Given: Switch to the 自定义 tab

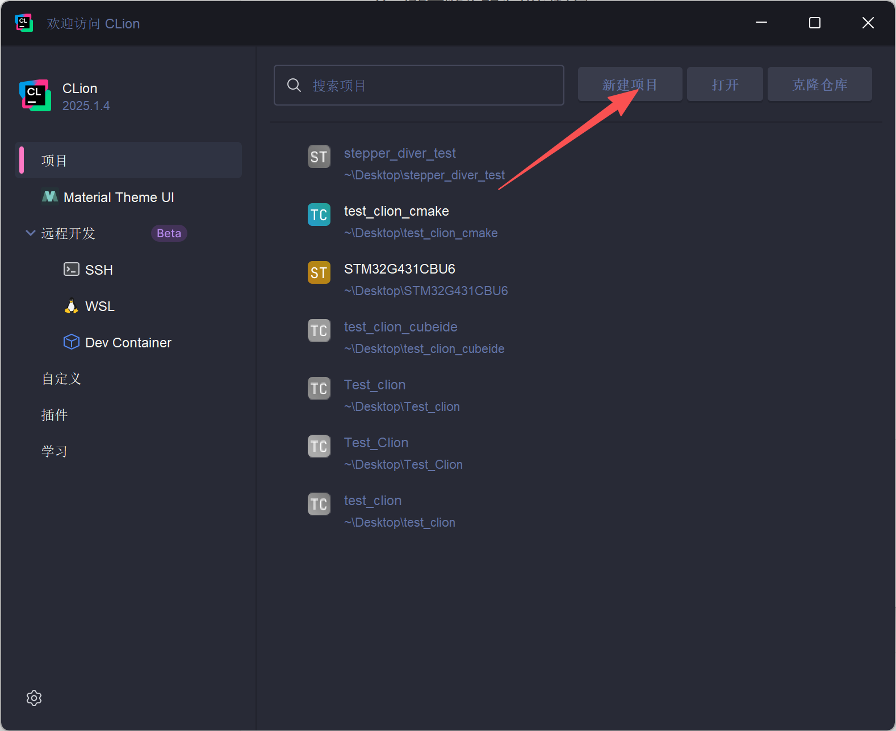Looking at the screenshot, I should tap(61, 379).
